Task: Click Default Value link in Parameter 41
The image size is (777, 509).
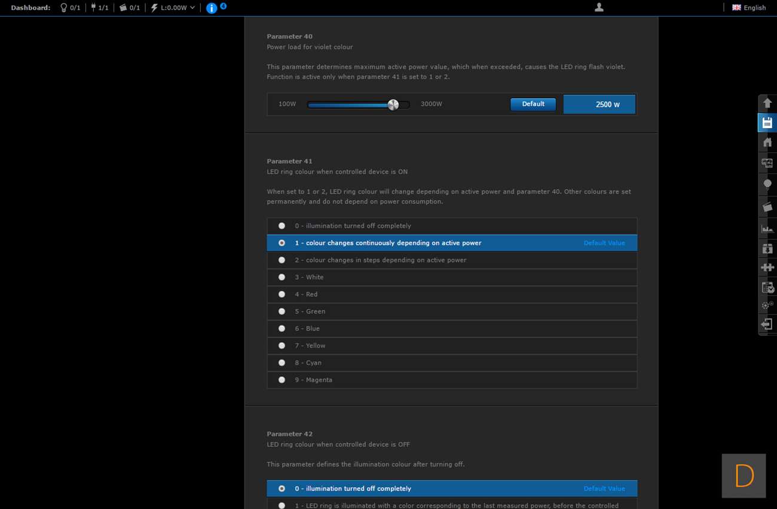Action: (x=604, y=243)
